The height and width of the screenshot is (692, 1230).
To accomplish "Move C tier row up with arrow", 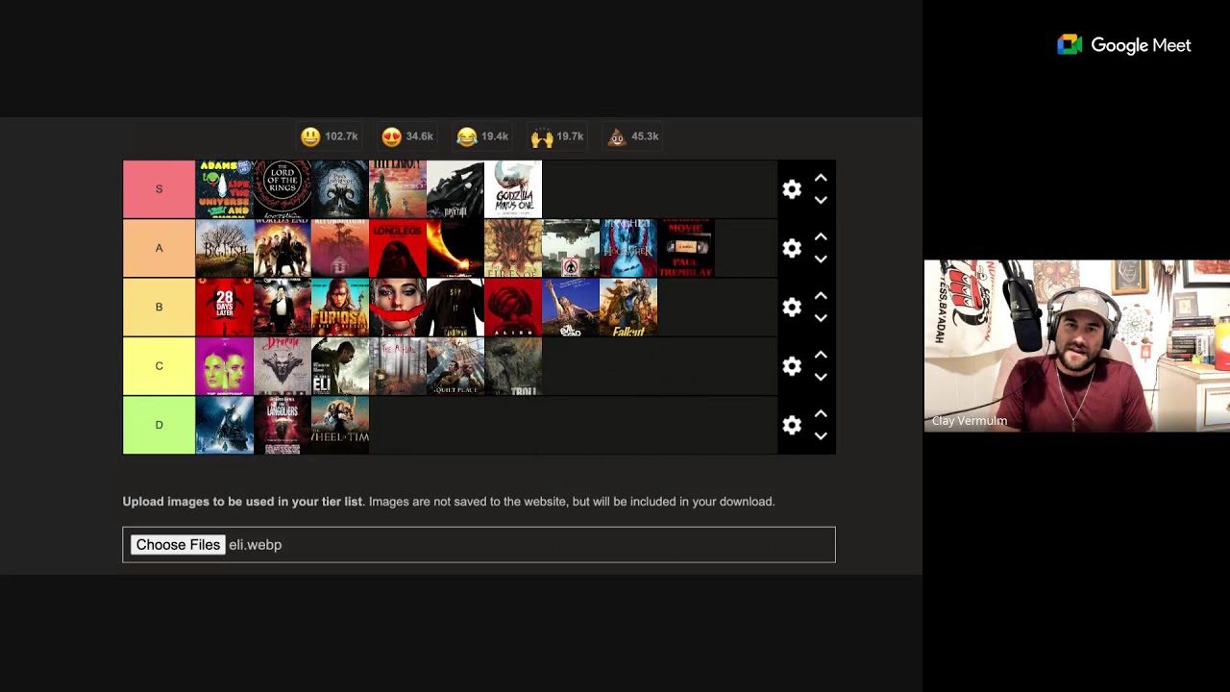I will pyautogui.click(x=821, y=355).
